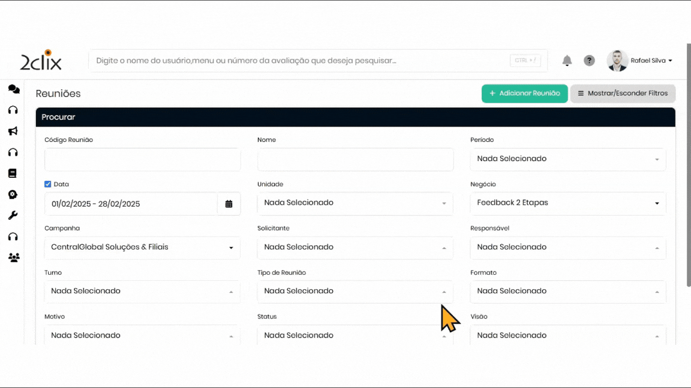Screen dimensions: 691x388
Task: Uncheck the Data checkbox
Action: (x=48, y=184)
